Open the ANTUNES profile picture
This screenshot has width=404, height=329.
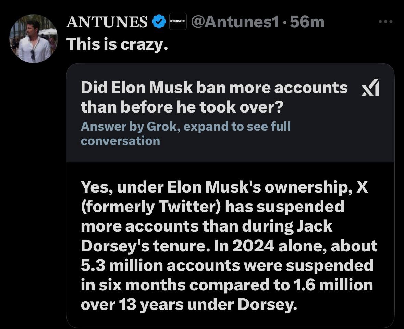click(34, 39)
